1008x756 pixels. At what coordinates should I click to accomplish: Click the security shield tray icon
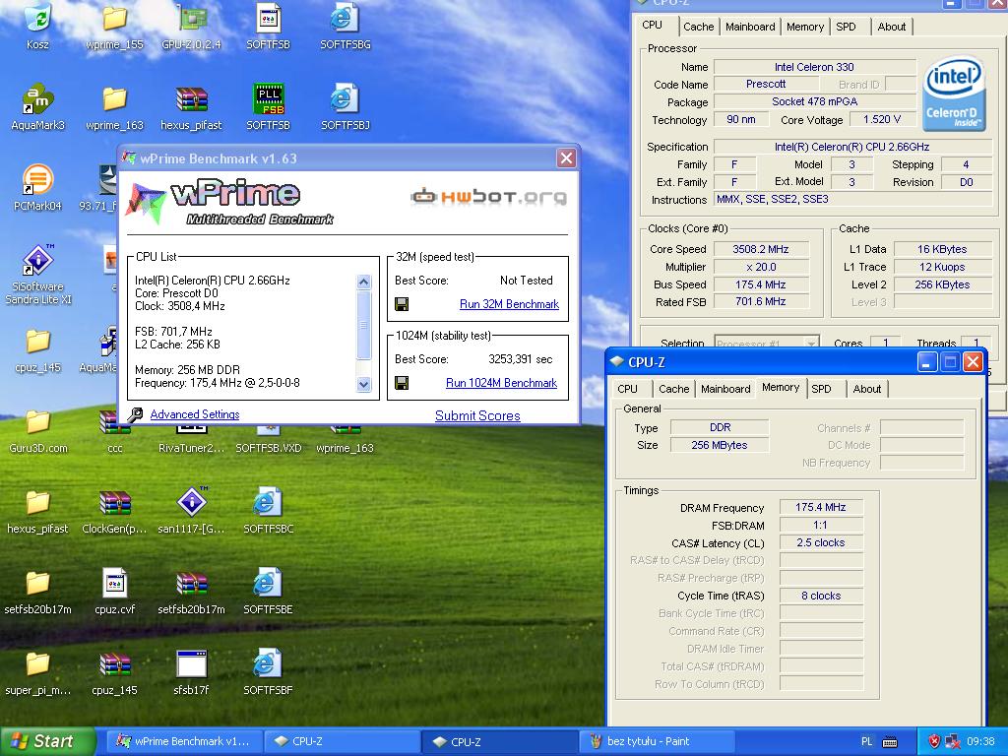935,741
